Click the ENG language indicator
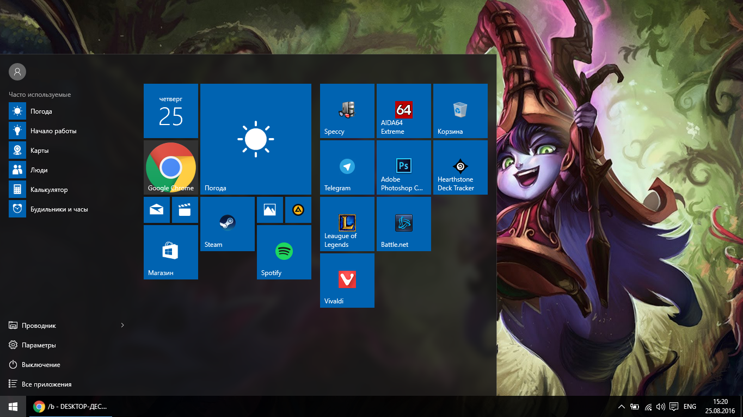The image size is (743, 417). [690, 407]
